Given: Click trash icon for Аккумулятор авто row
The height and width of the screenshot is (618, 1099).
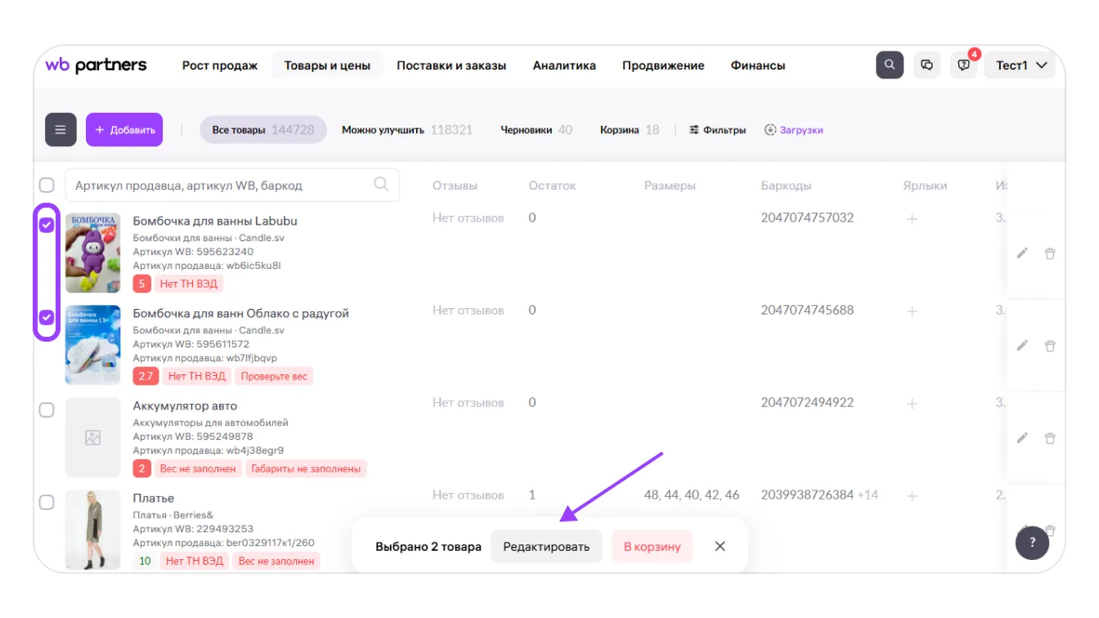Looking at the screenshot, I should (x=1050, y=438).
